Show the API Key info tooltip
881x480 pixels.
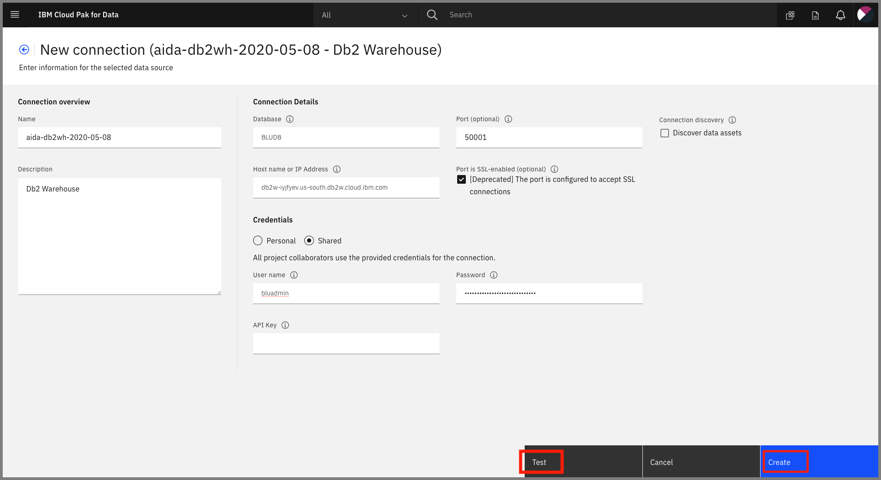click(285, 325)
